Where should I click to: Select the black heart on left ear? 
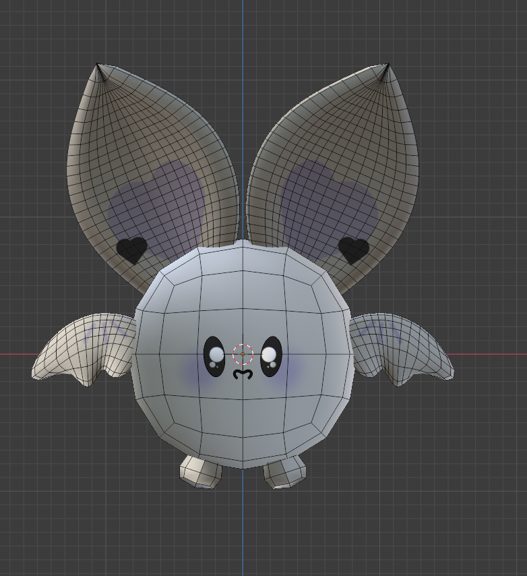132,250
